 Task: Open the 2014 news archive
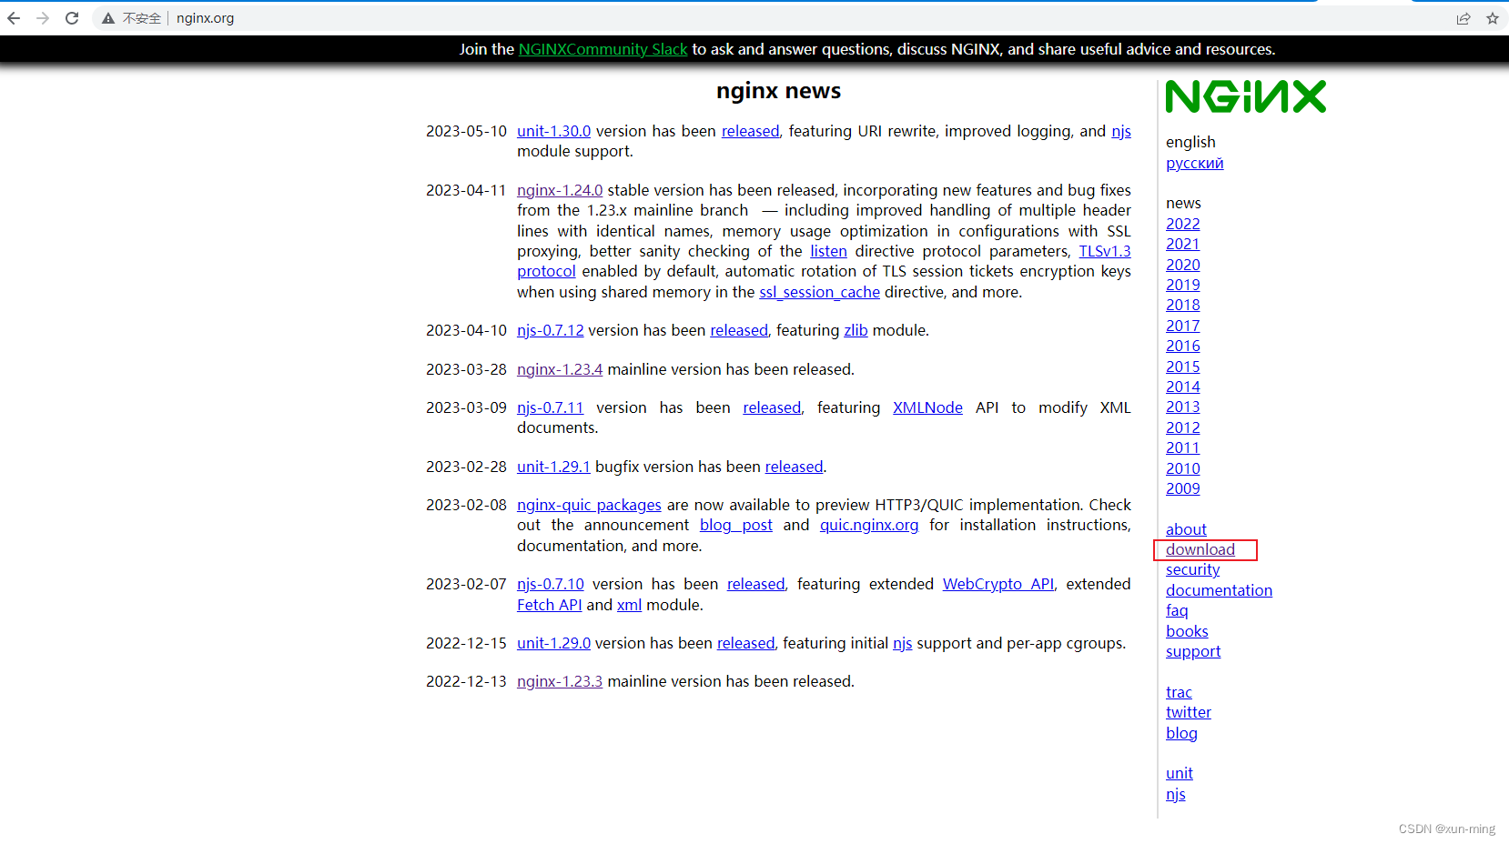click(1182, 387)
